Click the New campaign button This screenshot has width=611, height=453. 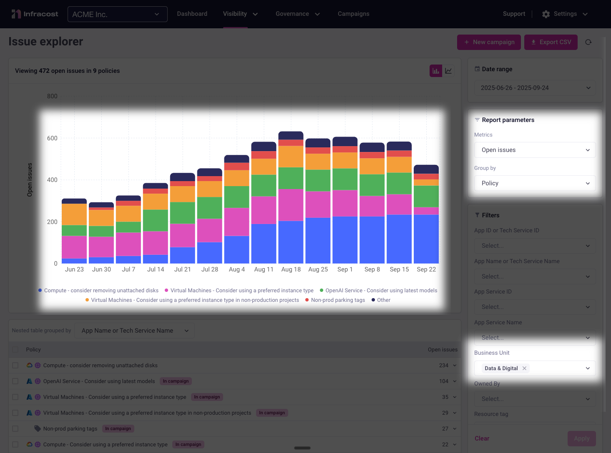point(489,42)
